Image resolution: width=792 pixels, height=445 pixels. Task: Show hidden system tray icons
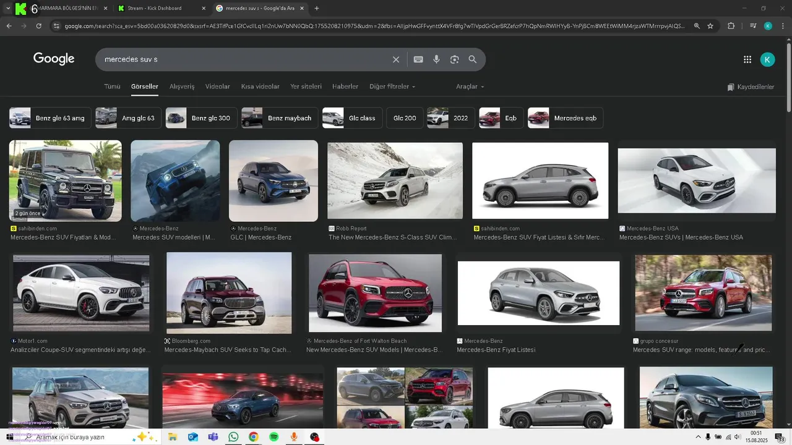click(x=698, y=437)
